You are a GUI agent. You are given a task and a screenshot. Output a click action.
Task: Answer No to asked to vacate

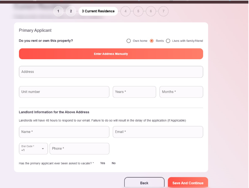114,163
